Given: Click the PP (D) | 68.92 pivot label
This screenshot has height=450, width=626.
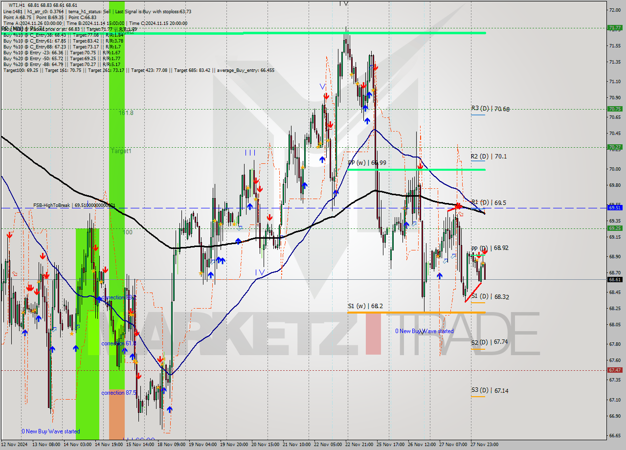Looking at the screenshot, I should pos(490,248).
